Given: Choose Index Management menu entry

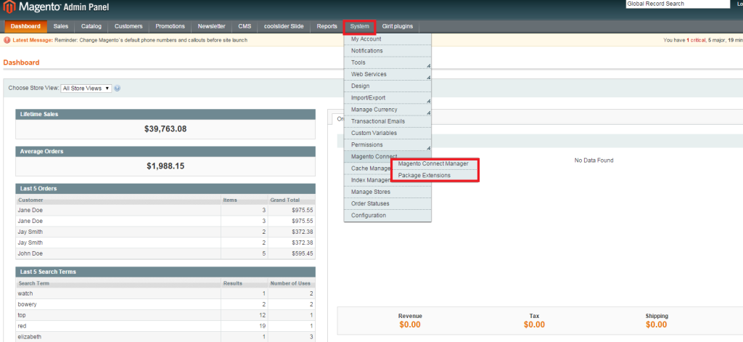Looking at the screenshot, I should tap(369, 180).
